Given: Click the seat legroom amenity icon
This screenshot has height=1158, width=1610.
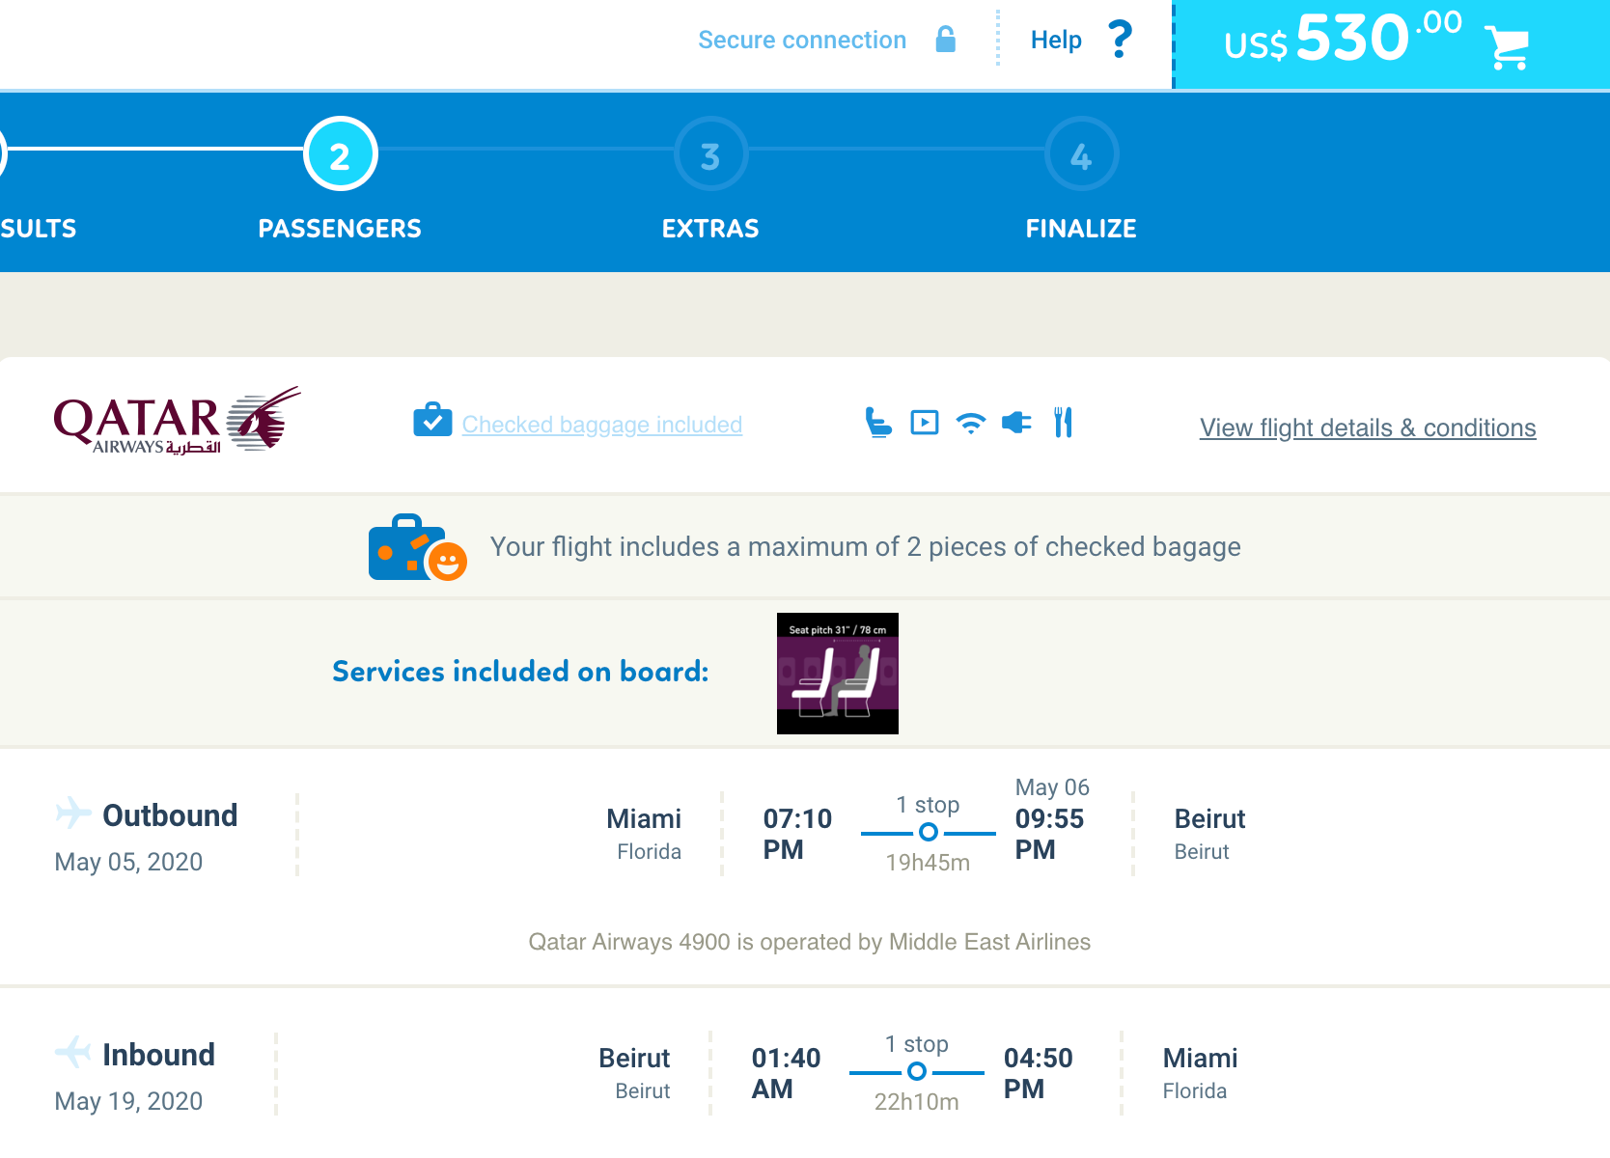Looking at the screenshot, I should (x=878, y=423).
